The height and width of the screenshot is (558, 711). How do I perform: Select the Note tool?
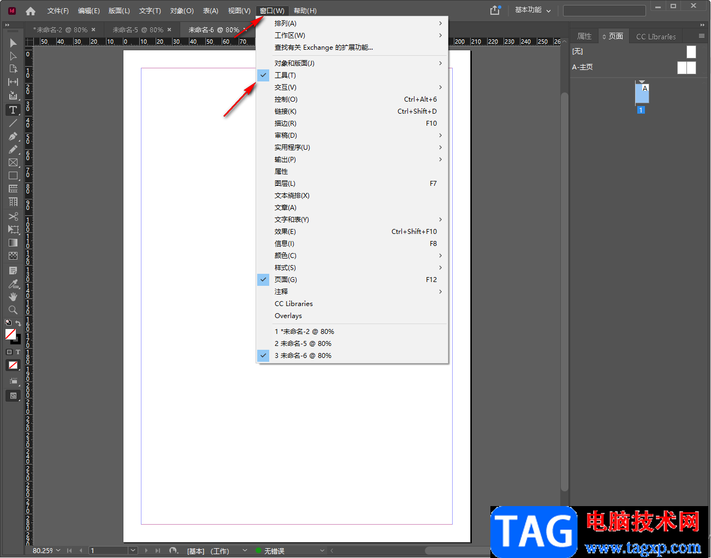pyautogui.click(x=13, y=271)
